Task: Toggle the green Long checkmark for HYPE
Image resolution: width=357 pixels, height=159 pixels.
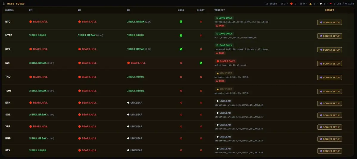Action: pos(181,35)
